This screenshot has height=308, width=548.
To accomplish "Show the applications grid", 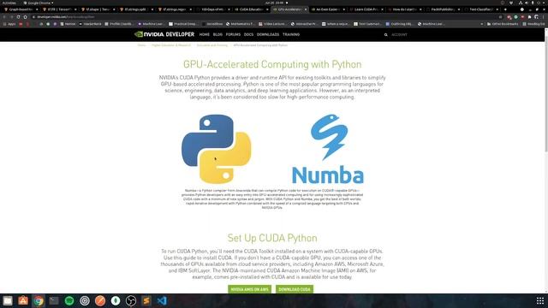I will [x=540, y=300].
